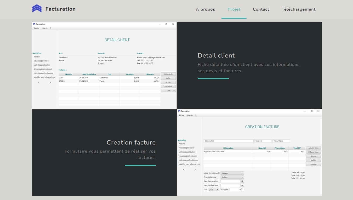This screenshot has height=200, width=353.
Task: Select invoice row 2019-3 in the Factures table
Action: coord(109,81)
